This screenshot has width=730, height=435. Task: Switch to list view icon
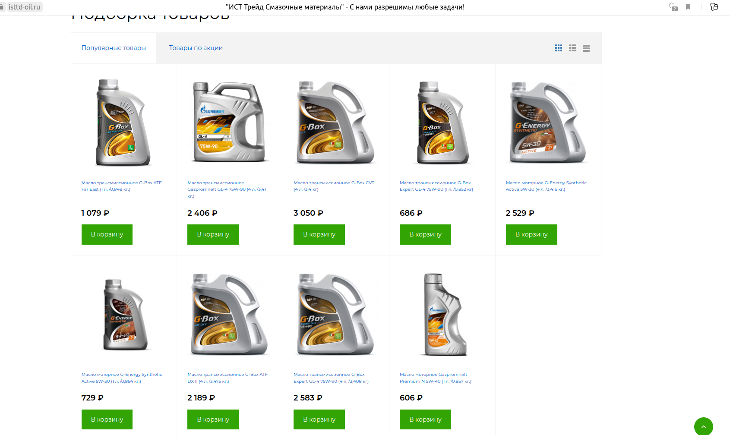point(572,48)
